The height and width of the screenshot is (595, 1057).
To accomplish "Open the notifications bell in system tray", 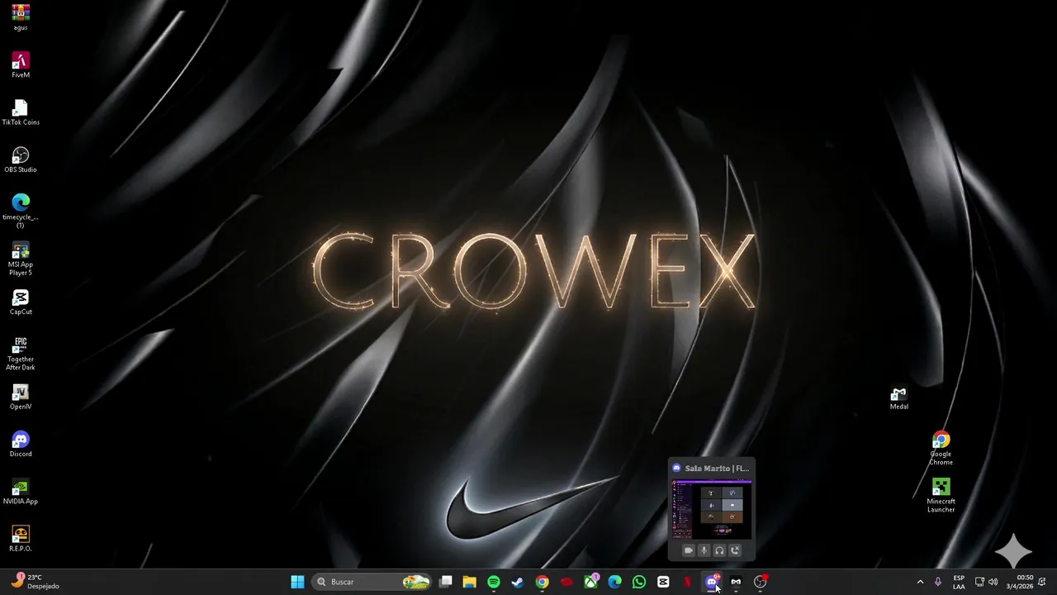I will [x=1042, y=582].
